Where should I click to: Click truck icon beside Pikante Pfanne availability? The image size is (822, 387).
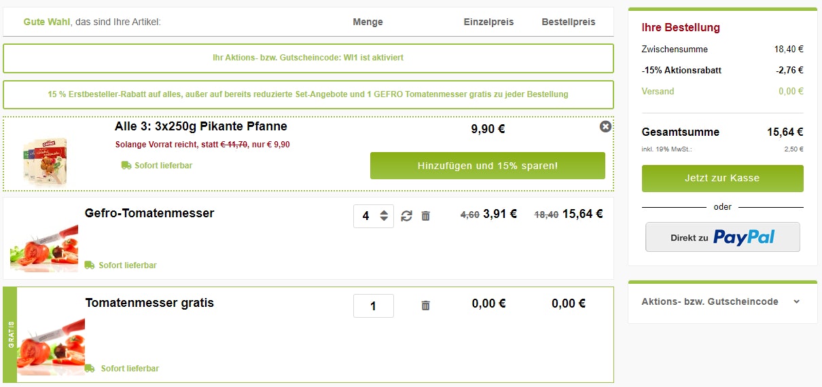point(126,165)
